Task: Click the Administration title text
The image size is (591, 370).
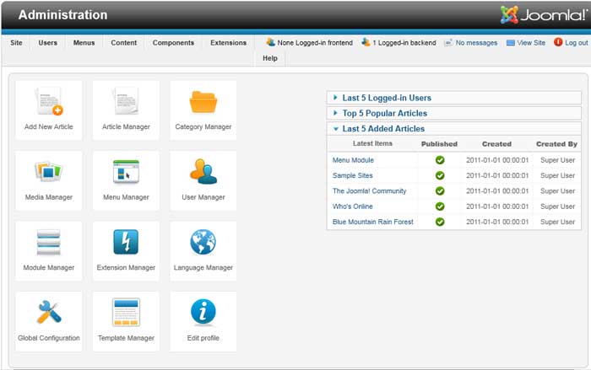Action: point(63,14)
